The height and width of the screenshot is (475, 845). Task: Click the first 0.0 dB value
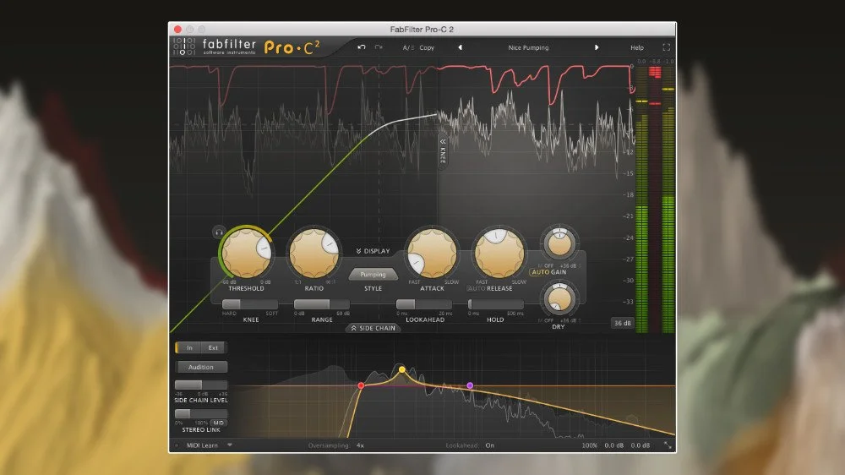[x=613, y=445]
